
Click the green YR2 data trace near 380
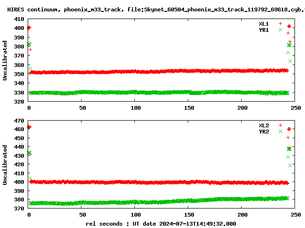coord(159,201)
